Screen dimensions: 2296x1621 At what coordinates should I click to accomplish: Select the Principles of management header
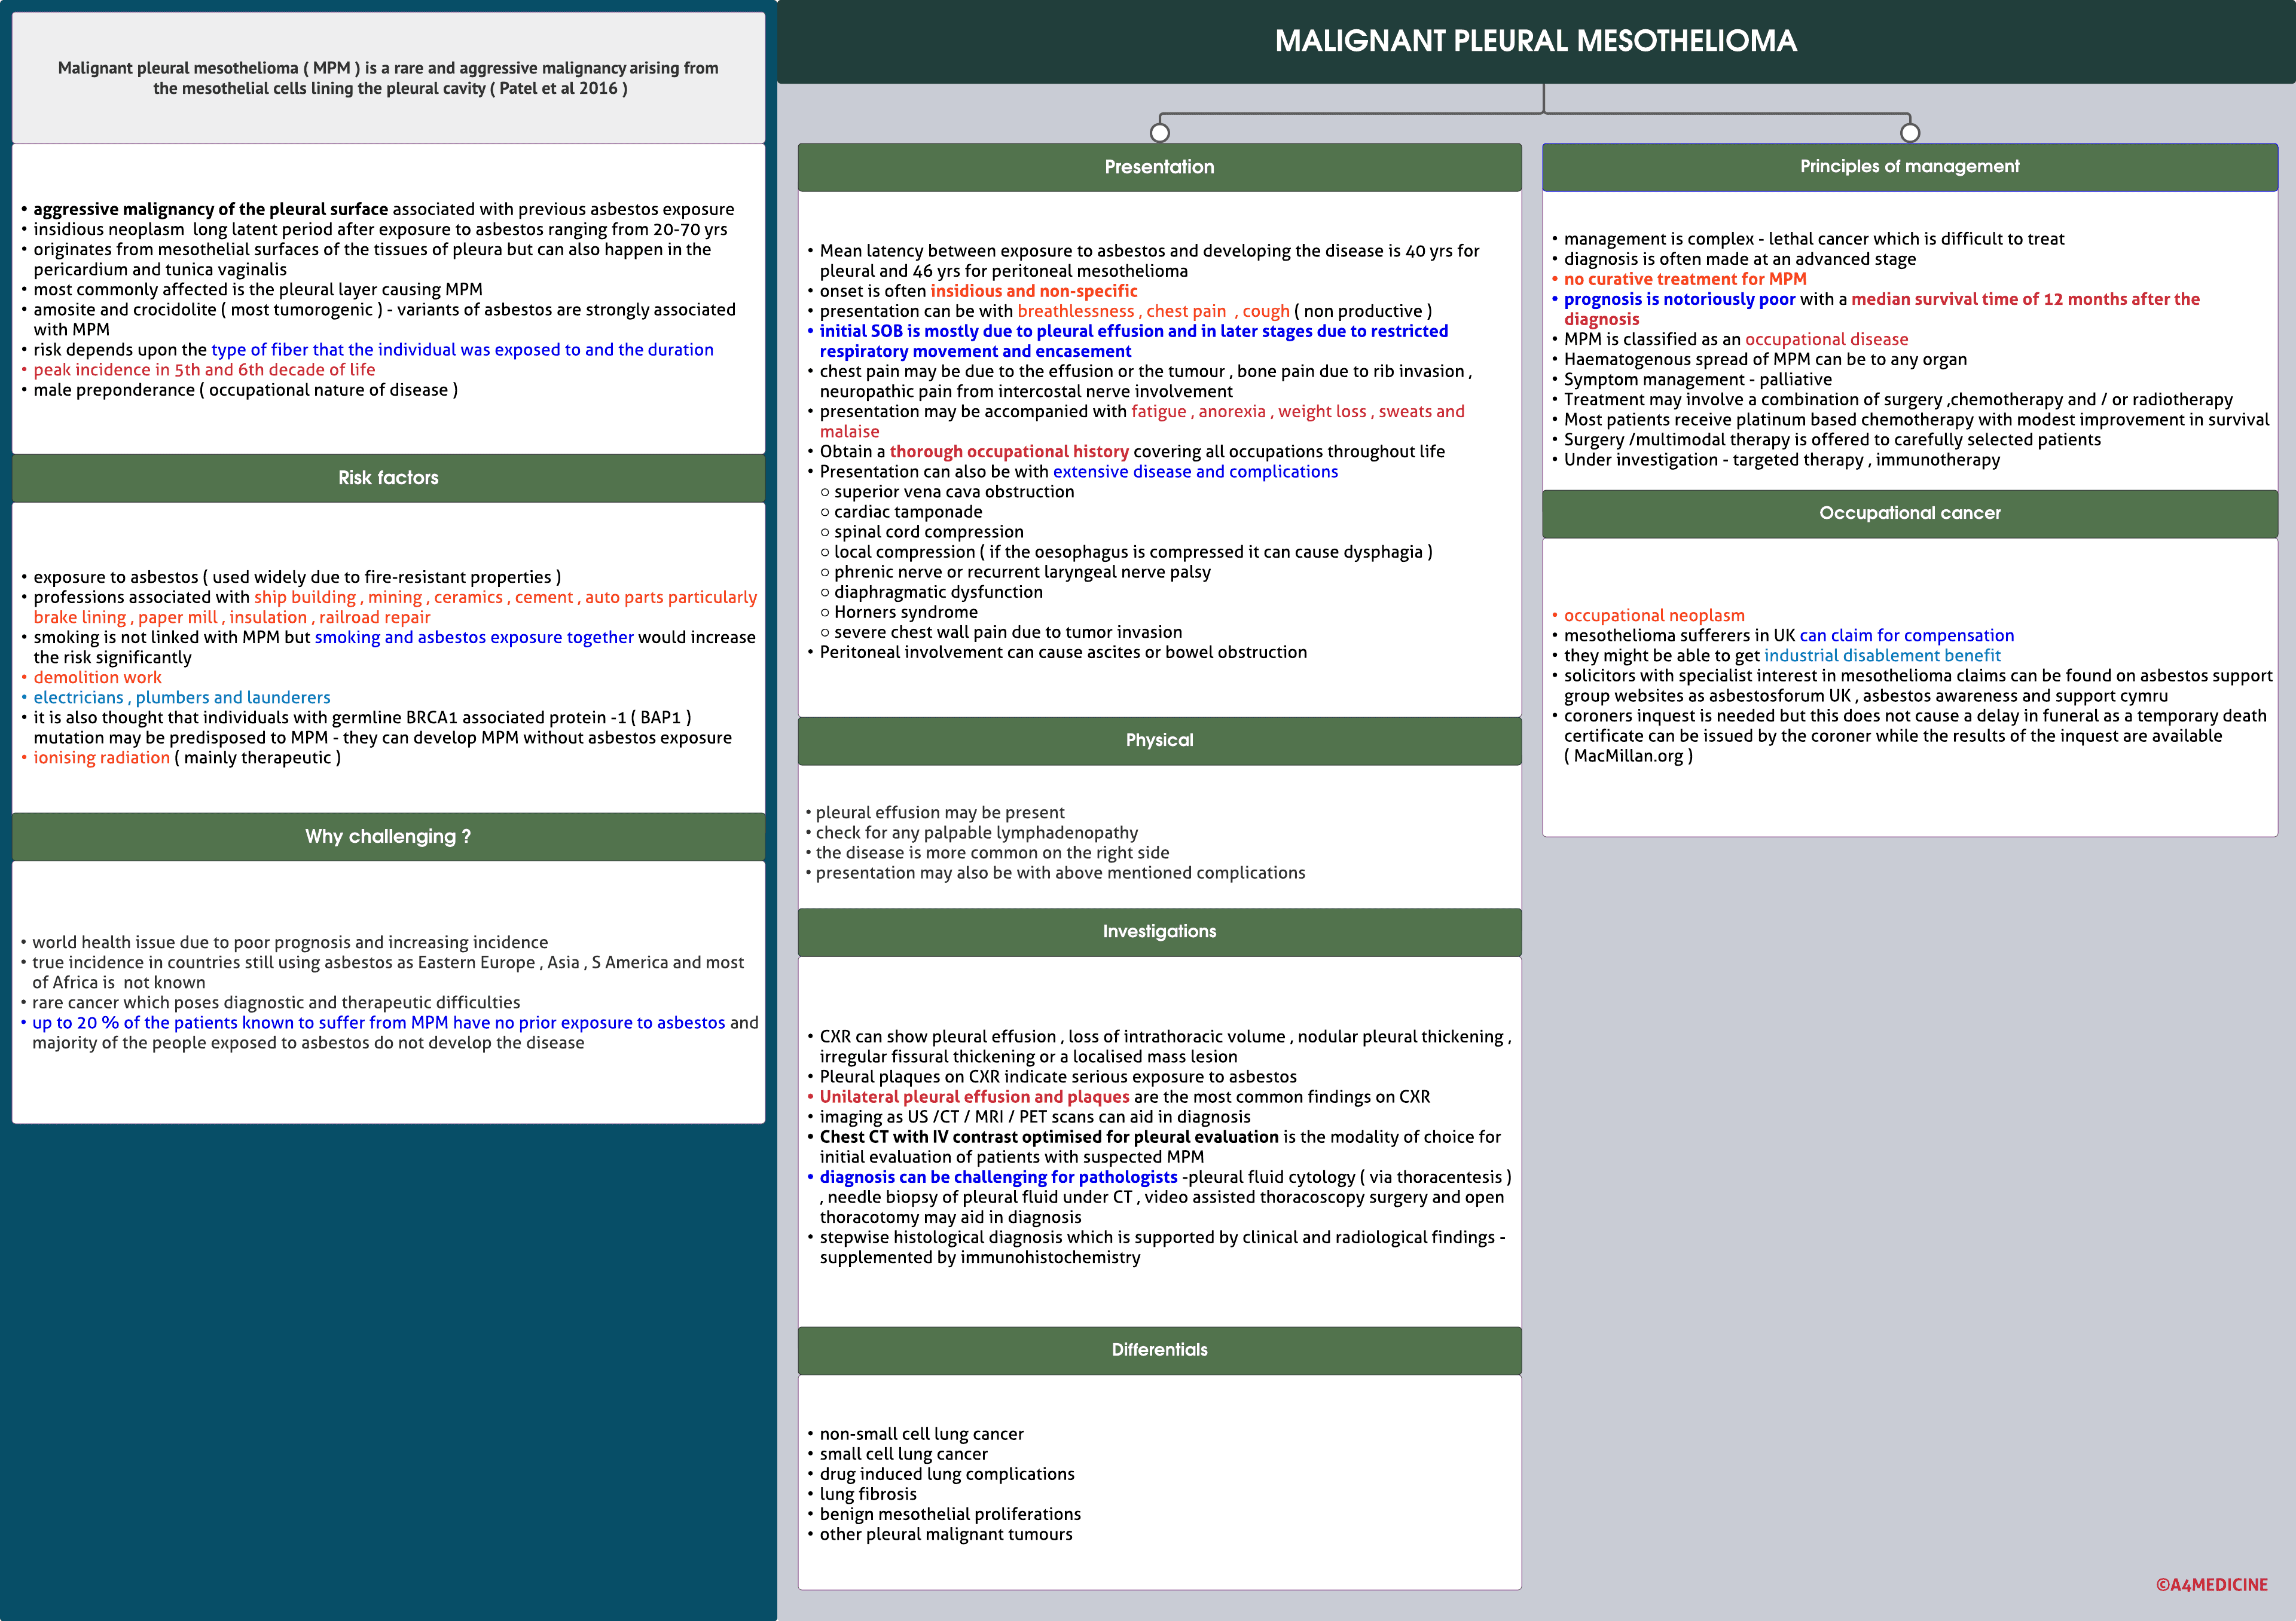(1909, 167)
